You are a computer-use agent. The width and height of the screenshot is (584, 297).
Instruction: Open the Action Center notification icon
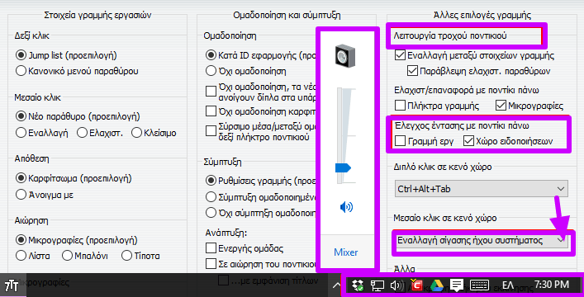(x=456, y=285)
